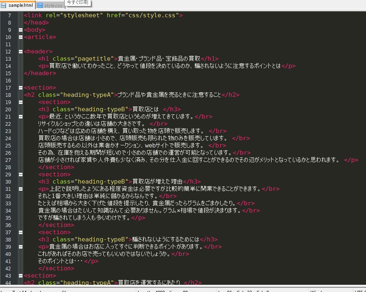
Task: Toggle the fold box beside line 37
Action: pyautogui.click(x=20, y=232)
